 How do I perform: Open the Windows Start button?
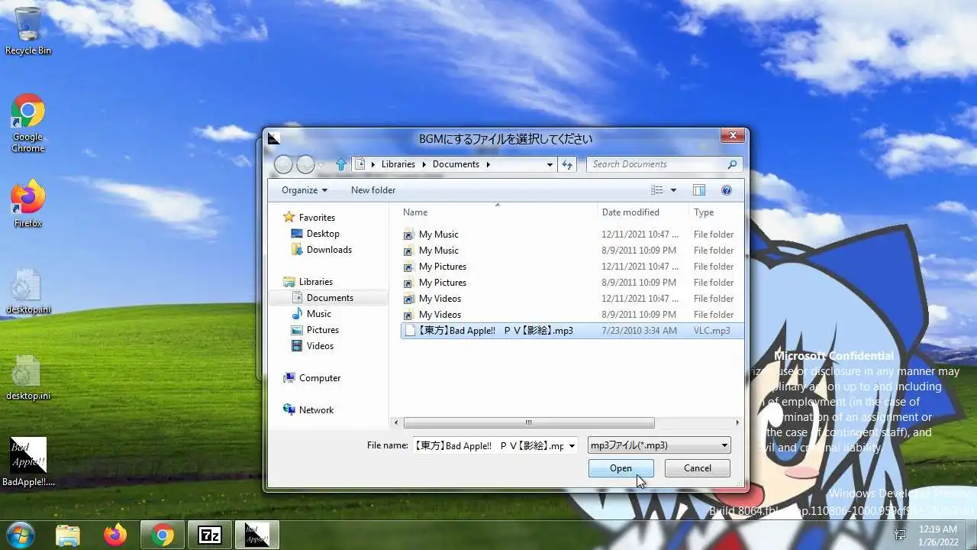tap(21, 535)
